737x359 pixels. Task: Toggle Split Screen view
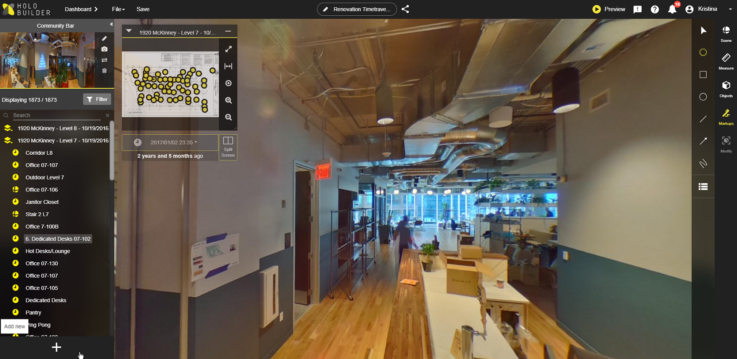tap(228, 147)
